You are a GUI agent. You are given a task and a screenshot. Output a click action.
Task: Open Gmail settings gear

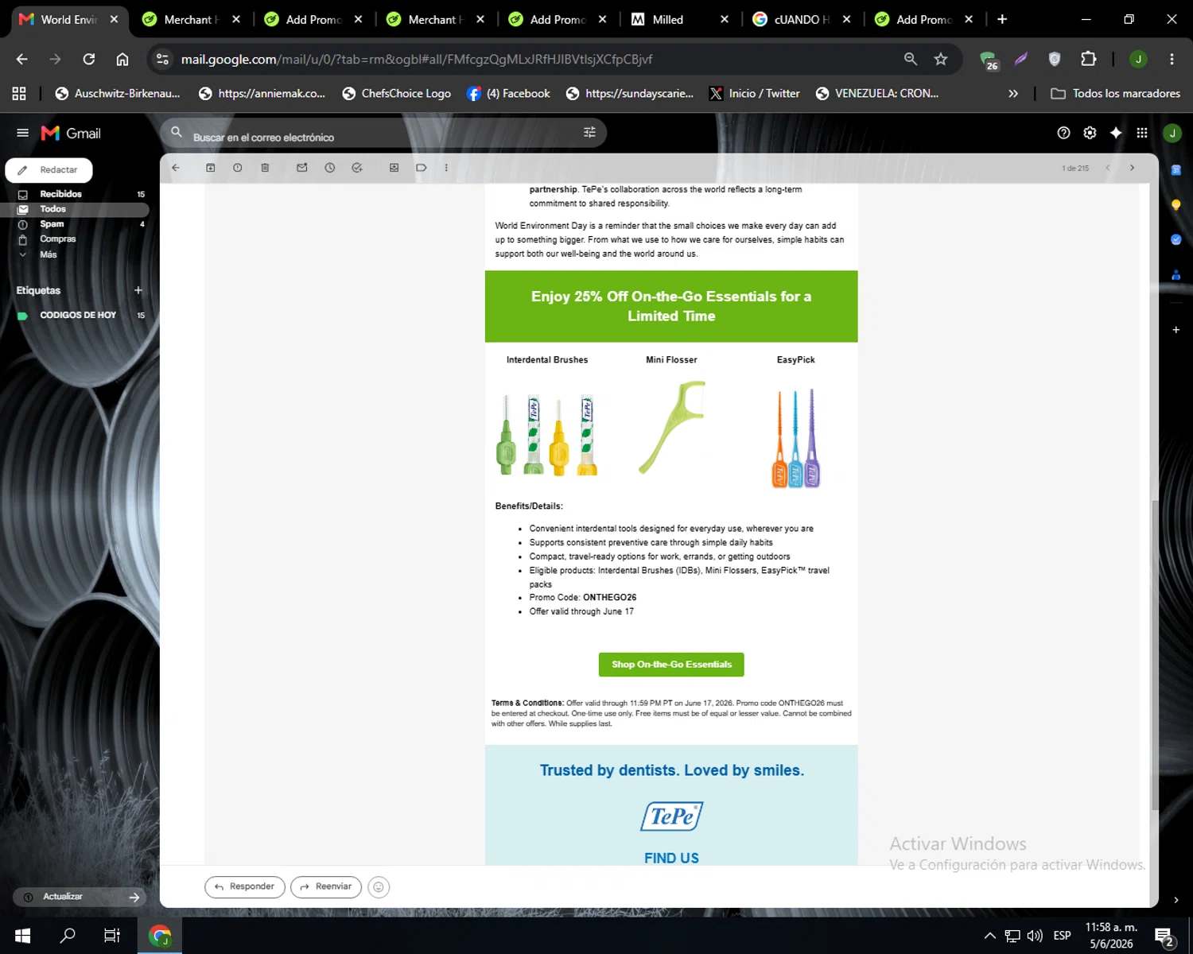[1090, 133]
